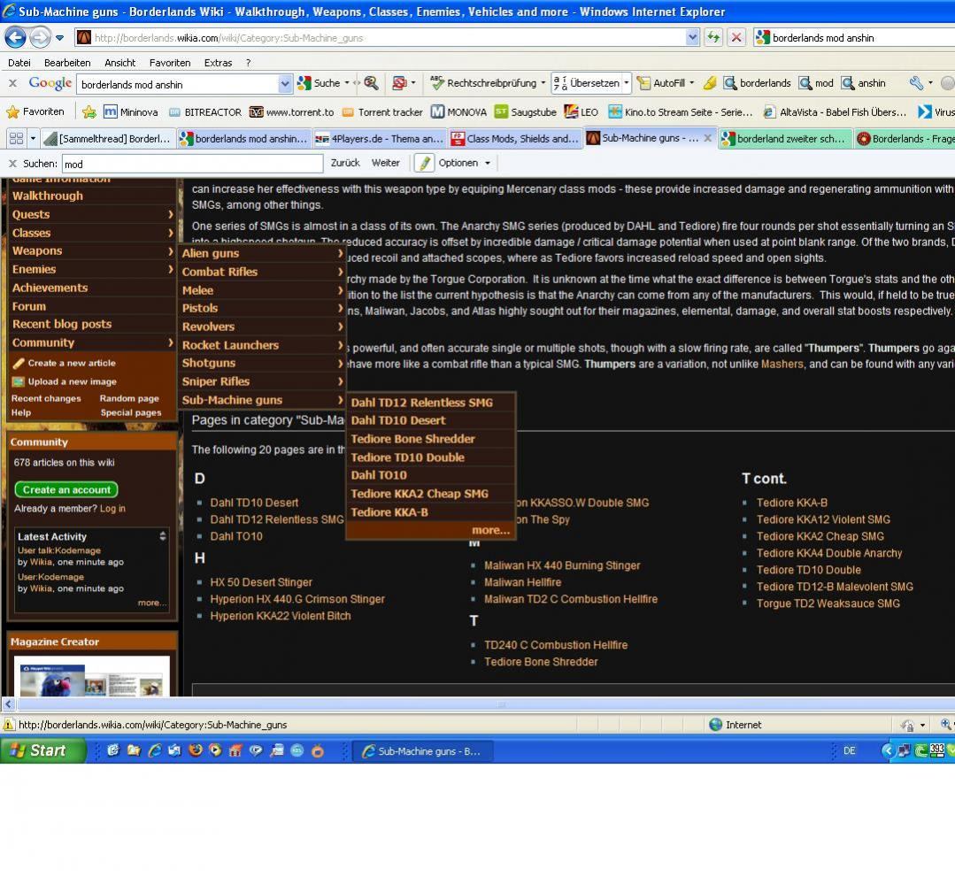Expand the Classes submenu
The width and height of the screenshot is (955, 884).
click(93, 233)
